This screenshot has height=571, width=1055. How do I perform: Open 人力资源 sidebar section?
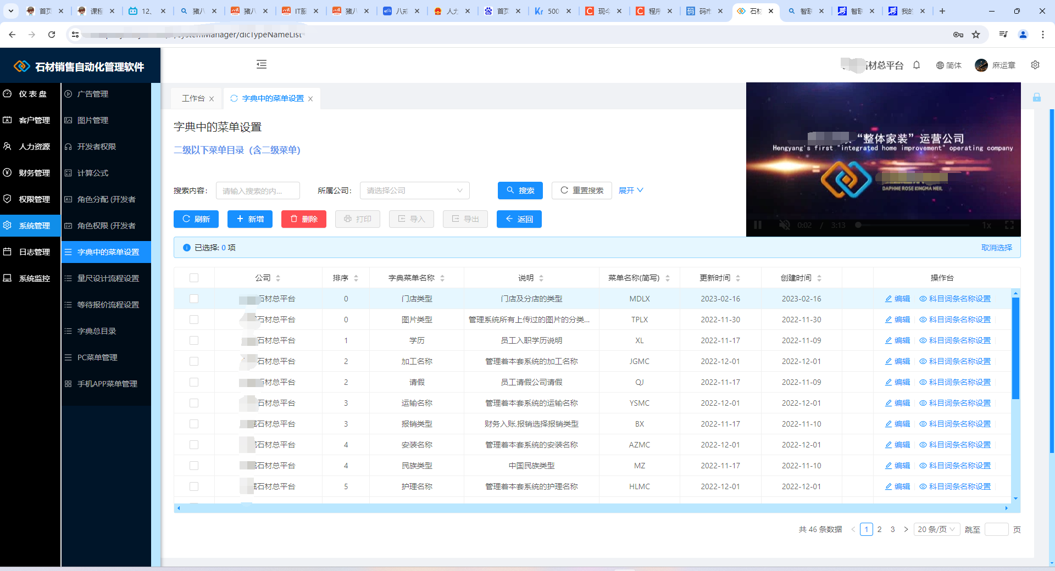pos(30,147)
